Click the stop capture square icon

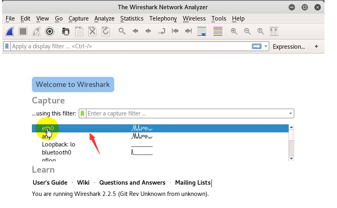pos(23,31)
